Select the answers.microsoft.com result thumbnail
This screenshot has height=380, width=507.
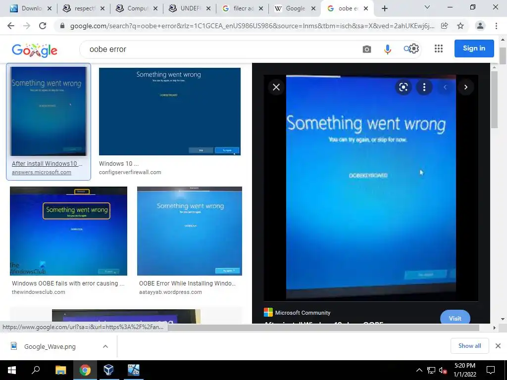(x=48, y=111)
